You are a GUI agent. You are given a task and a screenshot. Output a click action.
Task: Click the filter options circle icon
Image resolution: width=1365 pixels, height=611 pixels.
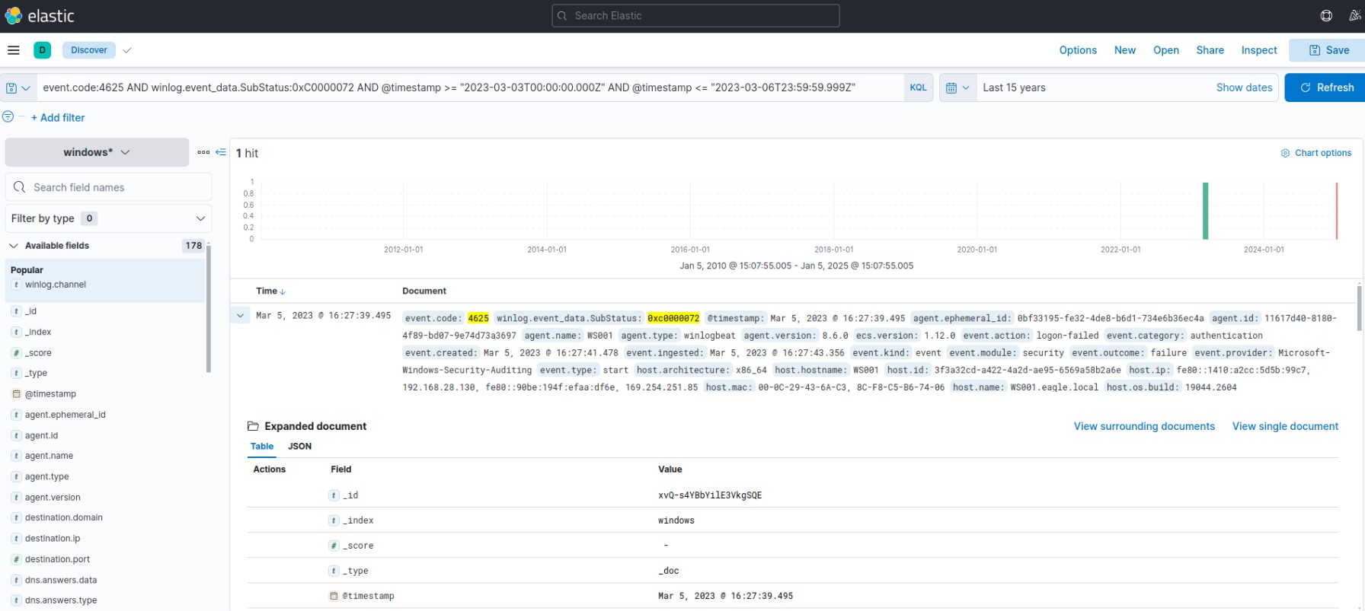pyautogui.click(x=8, y=116)
